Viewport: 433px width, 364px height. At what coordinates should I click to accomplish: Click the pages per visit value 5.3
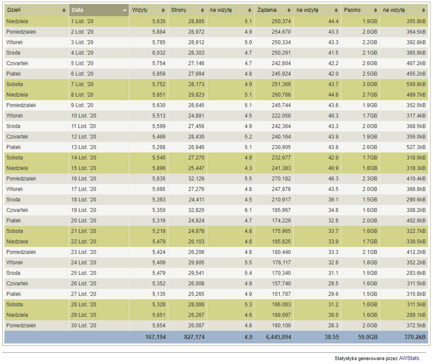click(248, 305)
